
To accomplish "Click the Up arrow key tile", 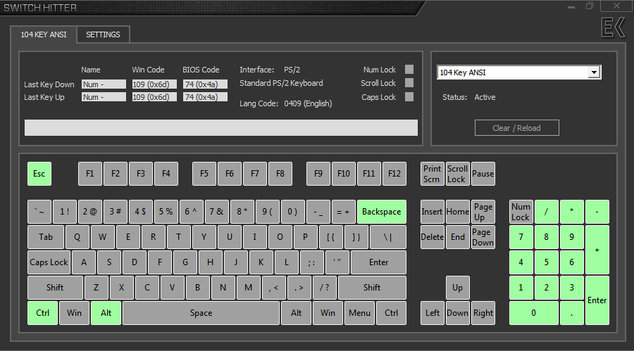I will (x=457, y=288).
